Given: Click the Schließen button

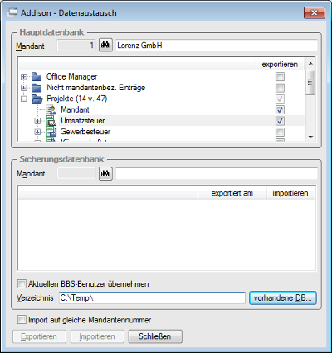Looking at the screenshot, I should tap(155, 336).
